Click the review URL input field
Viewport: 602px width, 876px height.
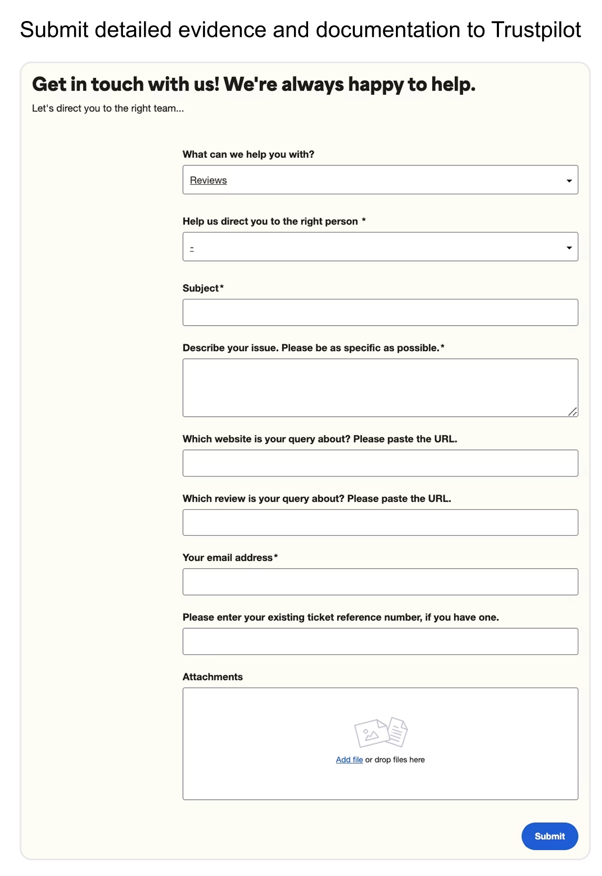coord(380,522)
